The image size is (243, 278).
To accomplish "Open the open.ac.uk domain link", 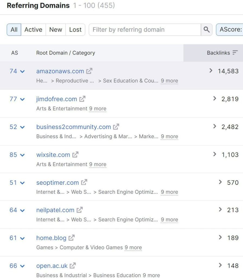I will 52,266.
